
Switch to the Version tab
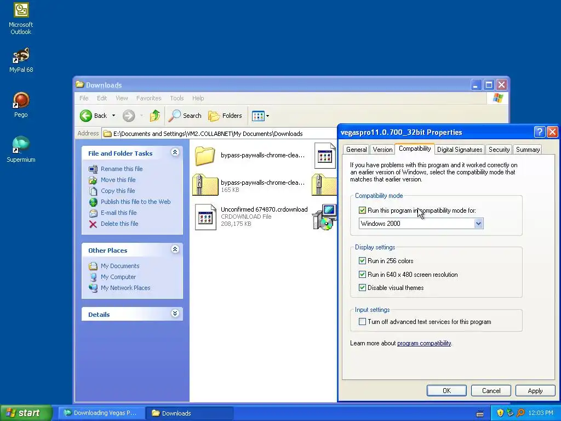pos(382,150)
